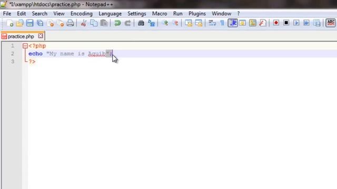Click the Playback macro button
The height and width of the screenshot is (189, 337).
click(x=296, y=23)
